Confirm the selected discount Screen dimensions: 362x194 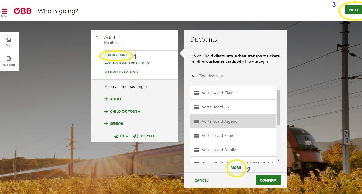268,180
